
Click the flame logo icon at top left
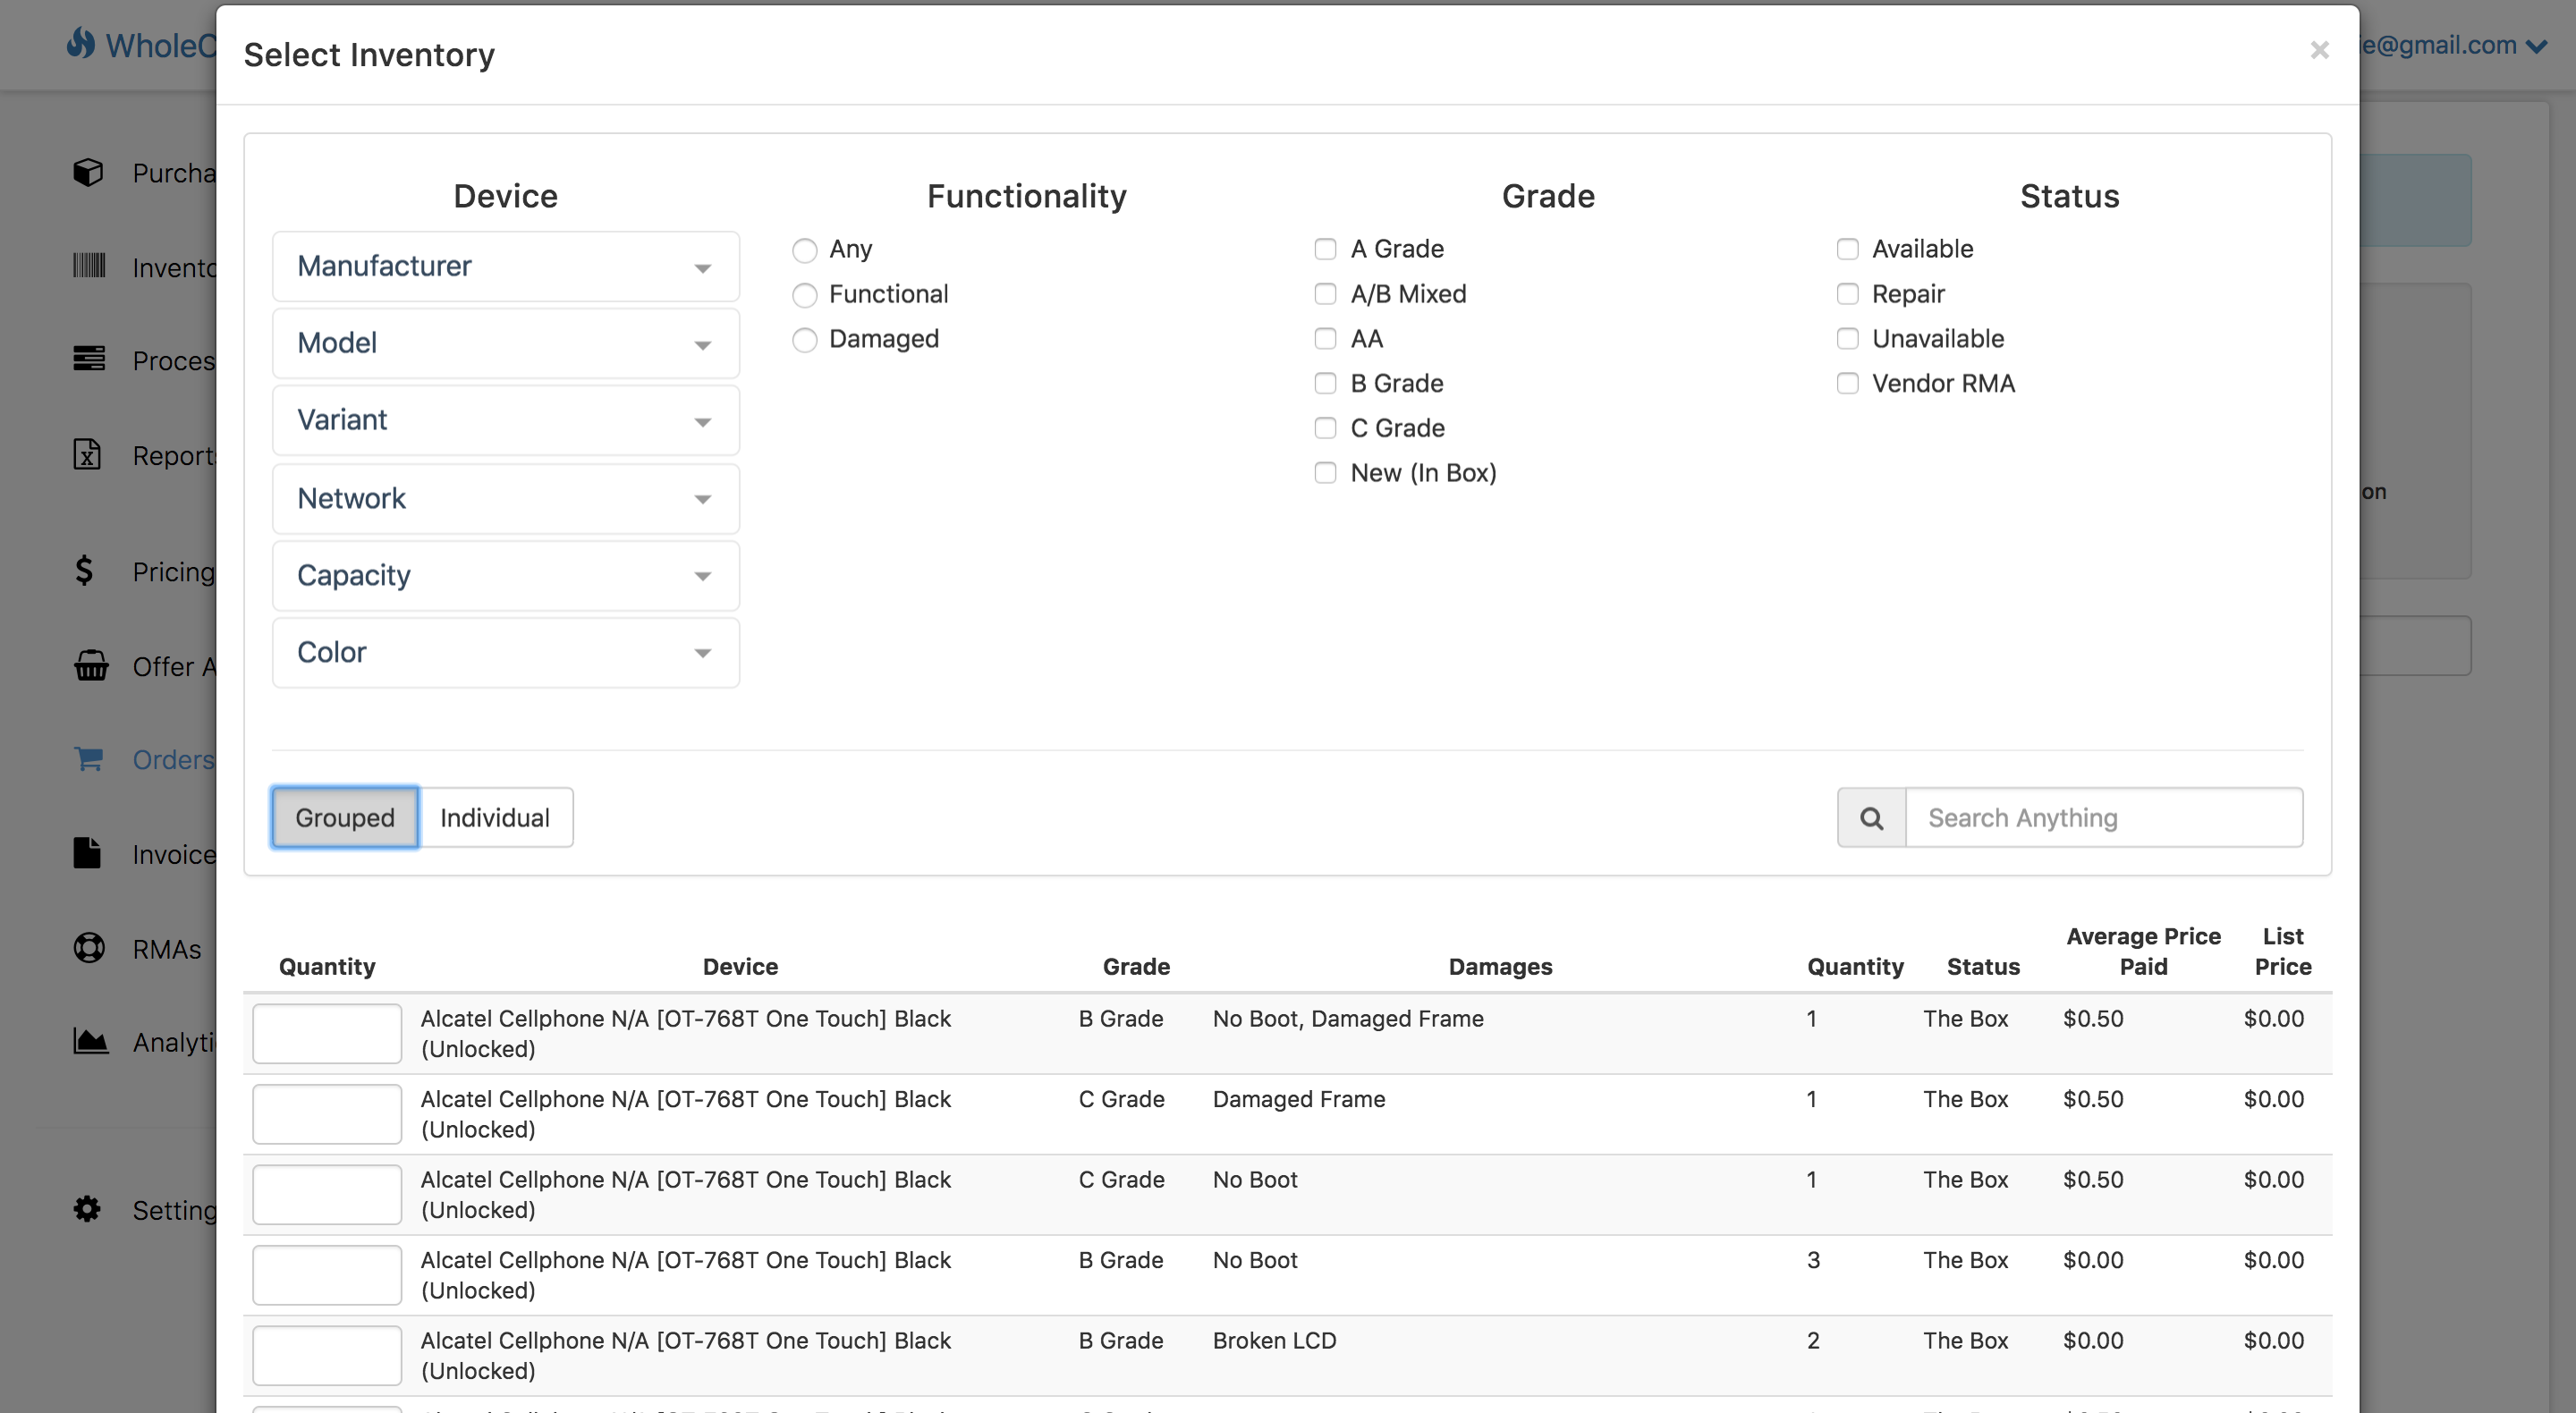pos(80,43)
